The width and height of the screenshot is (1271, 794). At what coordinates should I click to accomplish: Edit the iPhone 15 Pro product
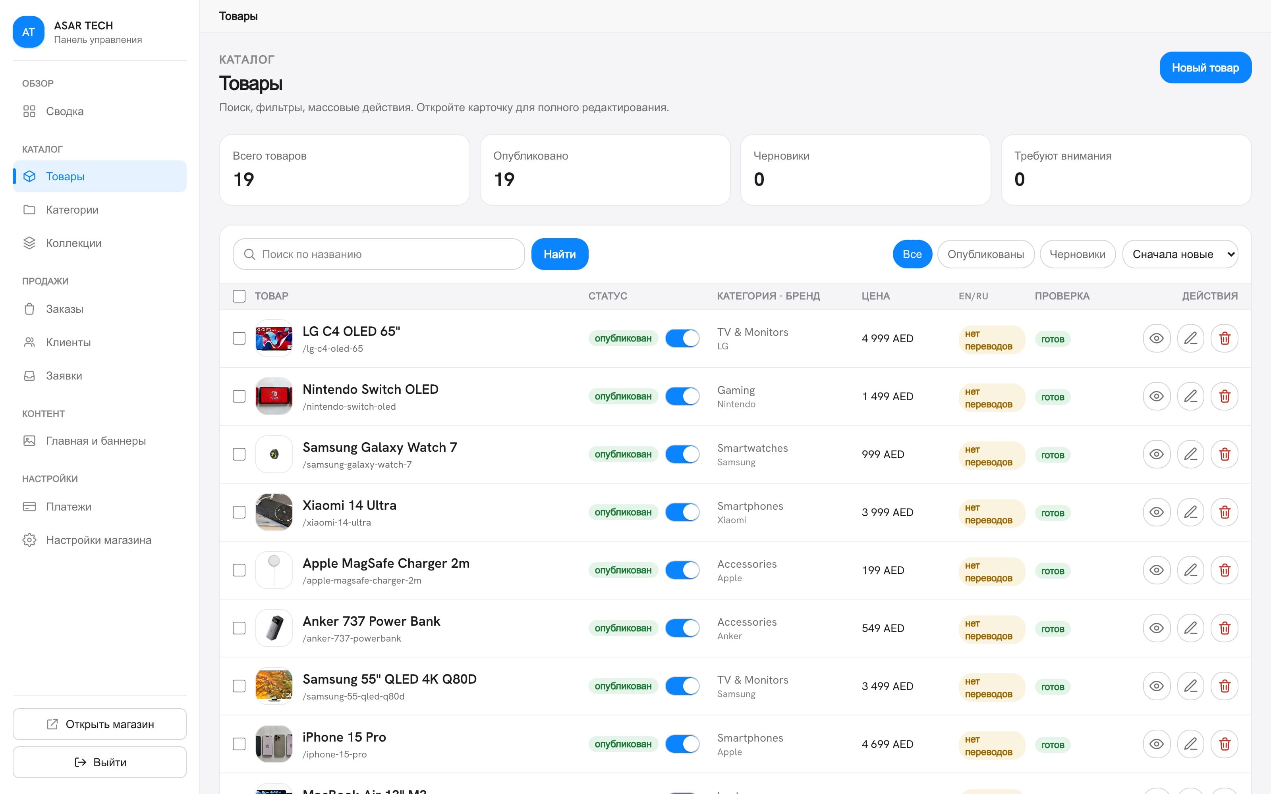1191,744
